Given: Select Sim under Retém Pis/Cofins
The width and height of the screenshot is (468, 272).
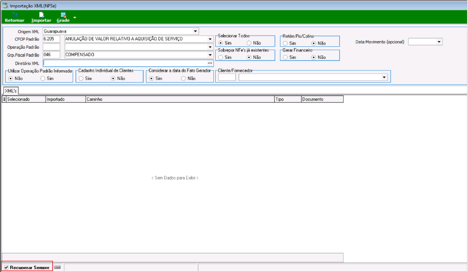Looking at the screenshot, I should tap(285, 43).
